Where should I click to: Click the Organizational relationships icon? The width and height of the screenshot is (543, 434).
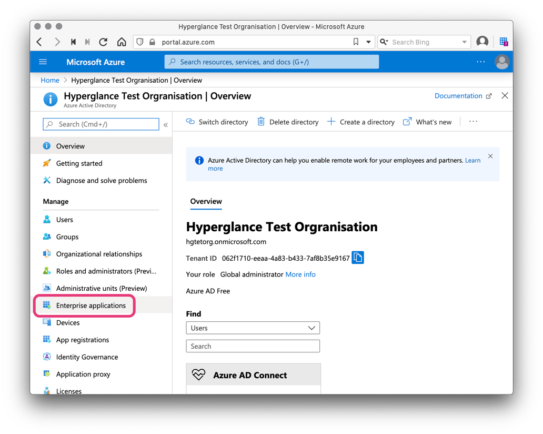pos(47,254)
